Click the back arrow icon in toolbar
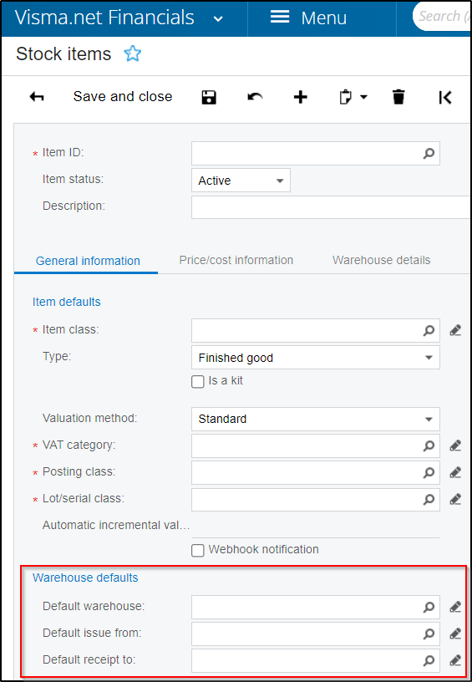 (x=37, y=97)
